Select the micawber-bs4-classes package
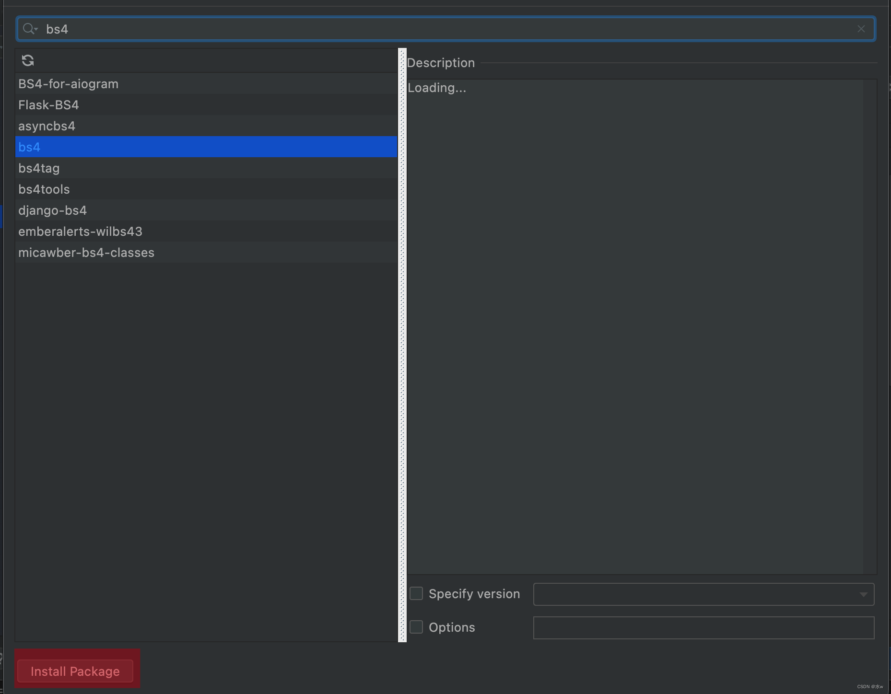891x694 pixels. pyautogui.click(x=86, y=253)
